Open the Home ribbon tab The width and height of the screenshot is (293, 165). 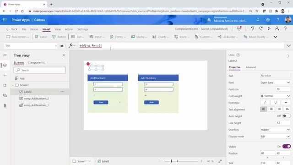[34, 29]
